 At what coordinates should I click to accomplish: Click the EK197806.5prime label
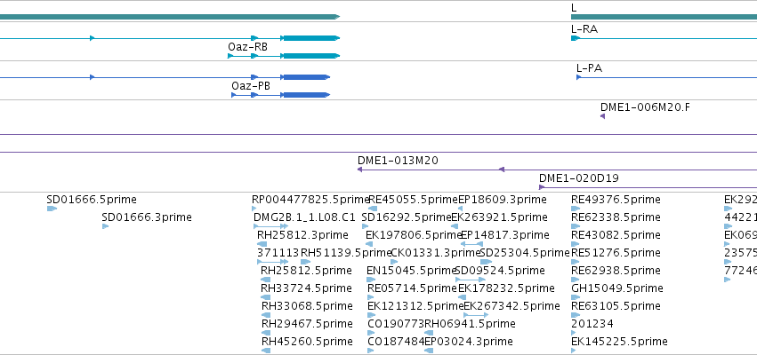(414, 235)
